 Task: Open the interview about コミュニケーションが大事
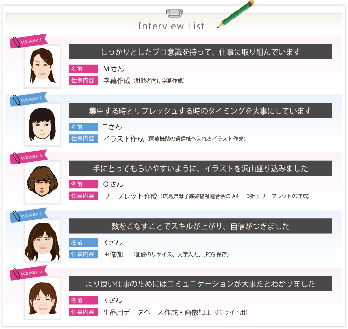tap(200, 284)
